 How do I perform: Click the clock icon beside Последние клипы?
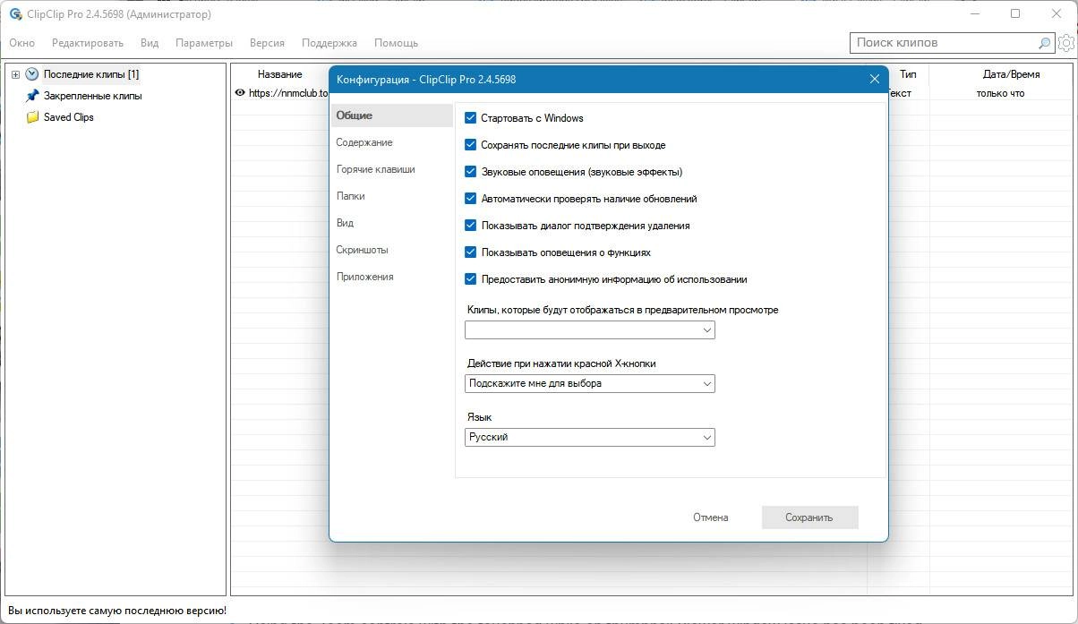(32, 74)
